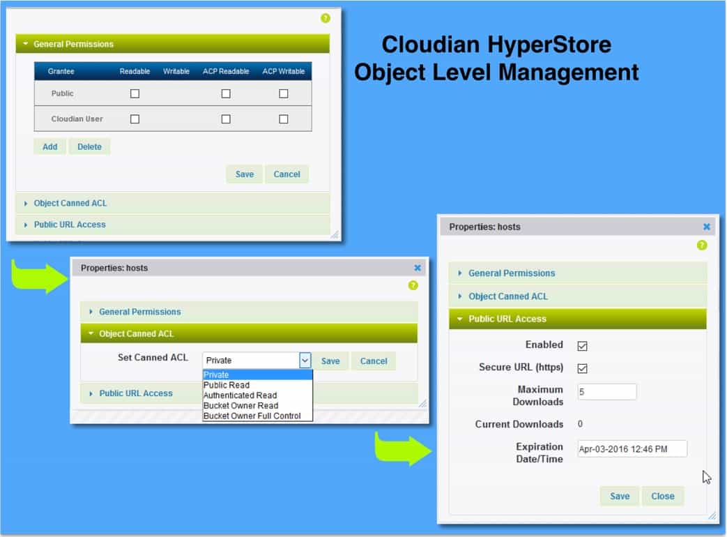Open the Set Canned ACL dropdown arrow
Viewport: 727px width, 537px height.
pos(305,361)
